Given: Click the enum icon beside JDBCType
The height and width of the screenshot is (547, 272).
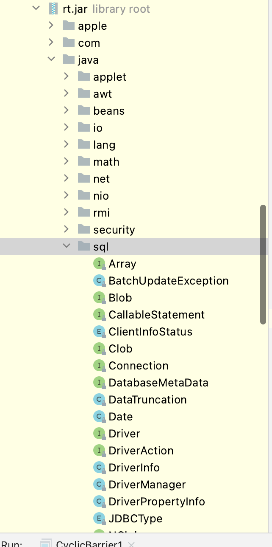Looking at the screenshot, I should click(x=99, y=519).
